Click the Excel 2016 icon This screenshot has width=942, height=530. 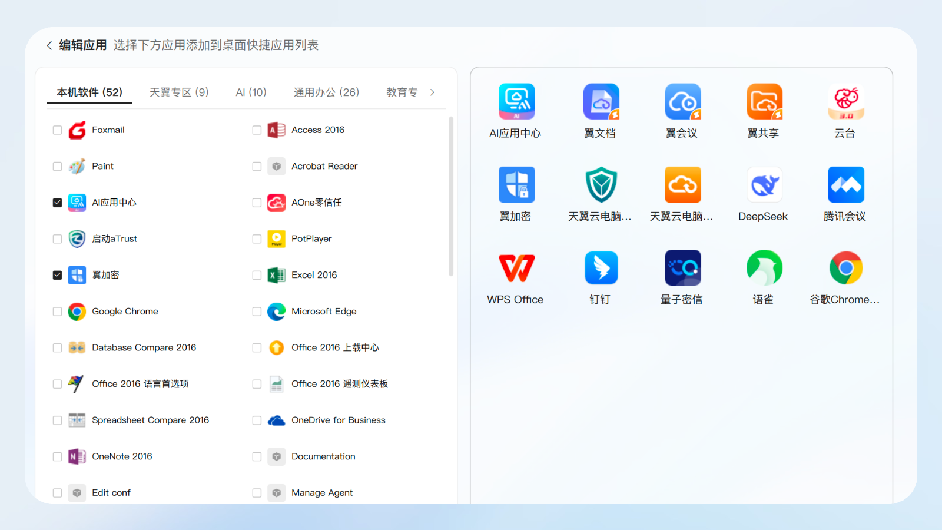point(277,275)
